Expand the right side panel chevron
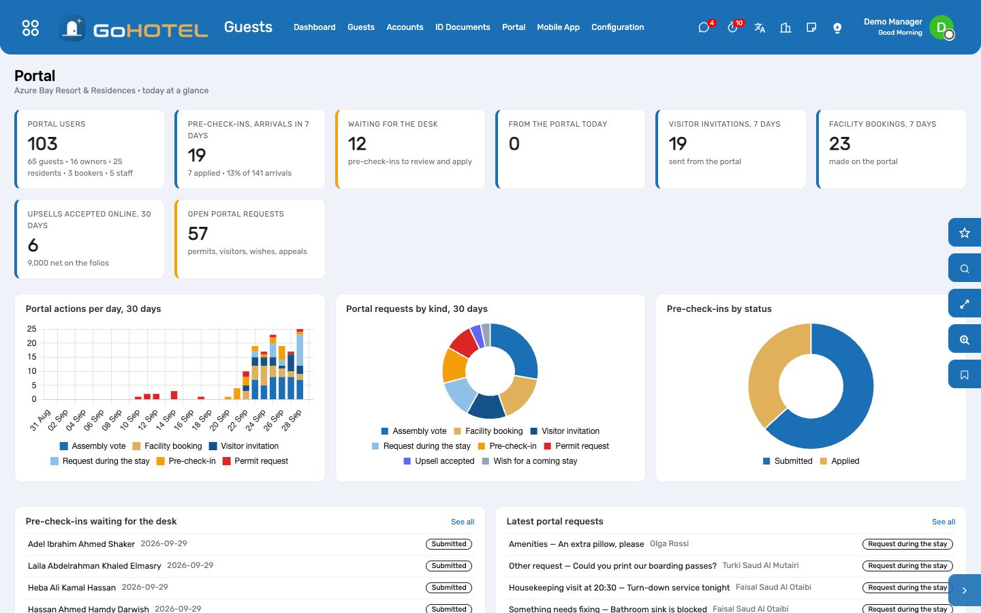Screen dimensions: 981x613 click(x=965, y=591)
